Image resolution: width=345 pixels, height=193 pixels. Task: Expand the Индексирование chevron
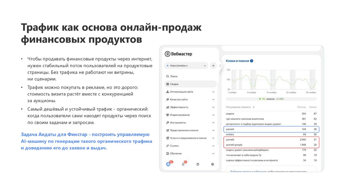(x=213, y=115)
